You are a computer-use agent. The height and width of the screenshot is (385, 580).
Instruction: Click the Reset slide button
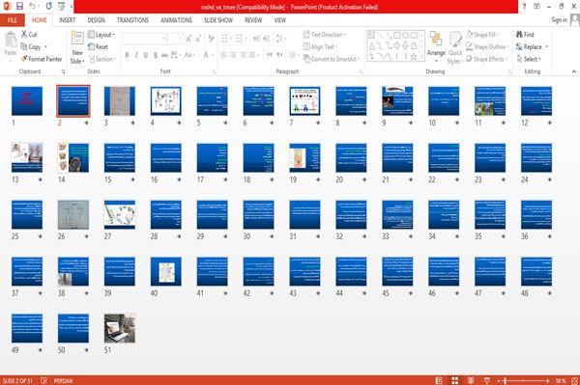click(98, 47)
